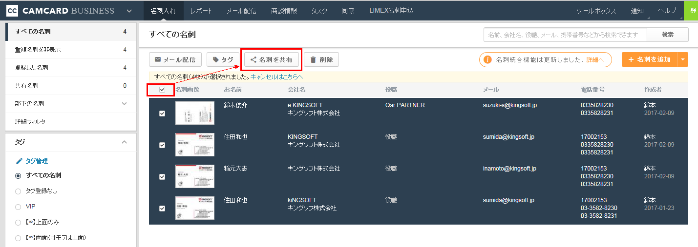Uncheck the 鈴木俊介 card row
The height and width of the screenshot is (247, 698).
pyautogui.click(x=162, y=113)
